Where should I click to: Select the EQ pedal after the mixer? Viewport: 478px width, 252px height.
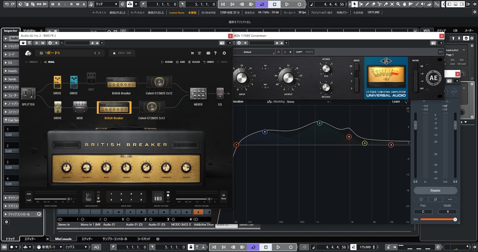click(220, 94)
